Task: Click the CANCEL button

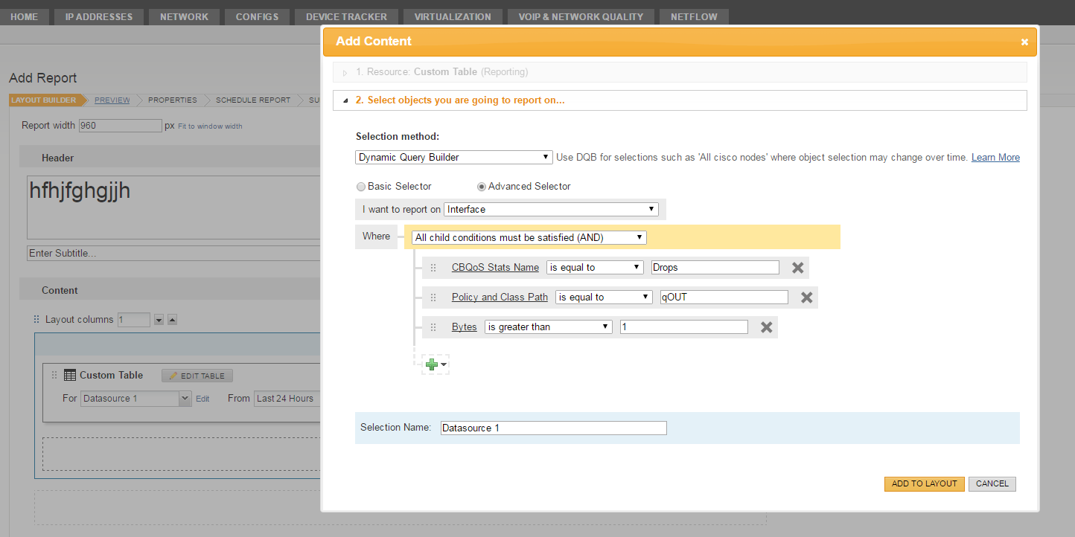Action: (992, 484)
